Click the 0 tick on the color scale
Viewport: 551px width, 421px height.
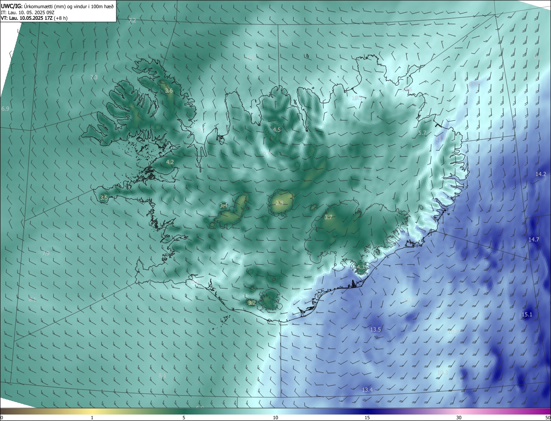pos(2,418)
